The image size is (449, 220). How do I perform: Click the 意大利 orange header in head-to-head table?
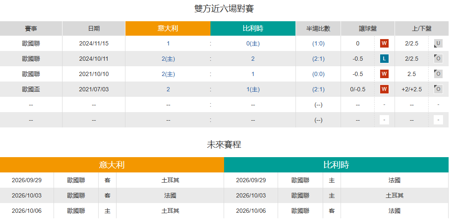tap(168, 28)
